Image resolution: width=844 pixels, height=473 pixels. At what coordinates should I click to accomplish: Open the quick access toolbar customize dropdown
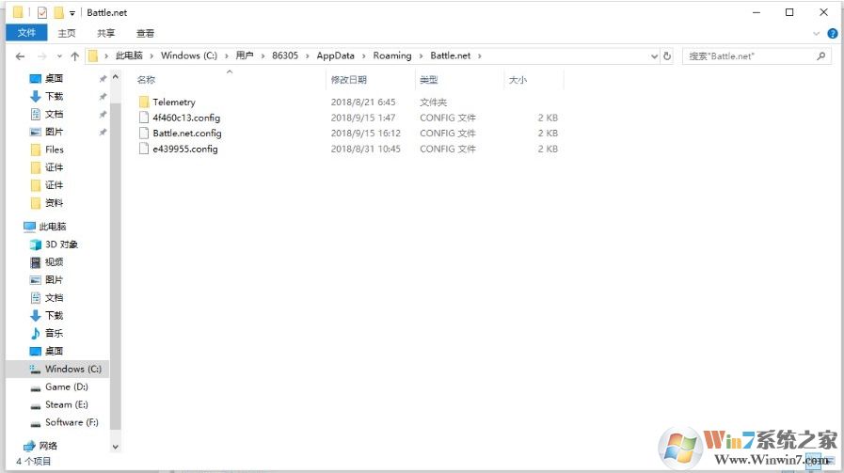tap(72, 13)
